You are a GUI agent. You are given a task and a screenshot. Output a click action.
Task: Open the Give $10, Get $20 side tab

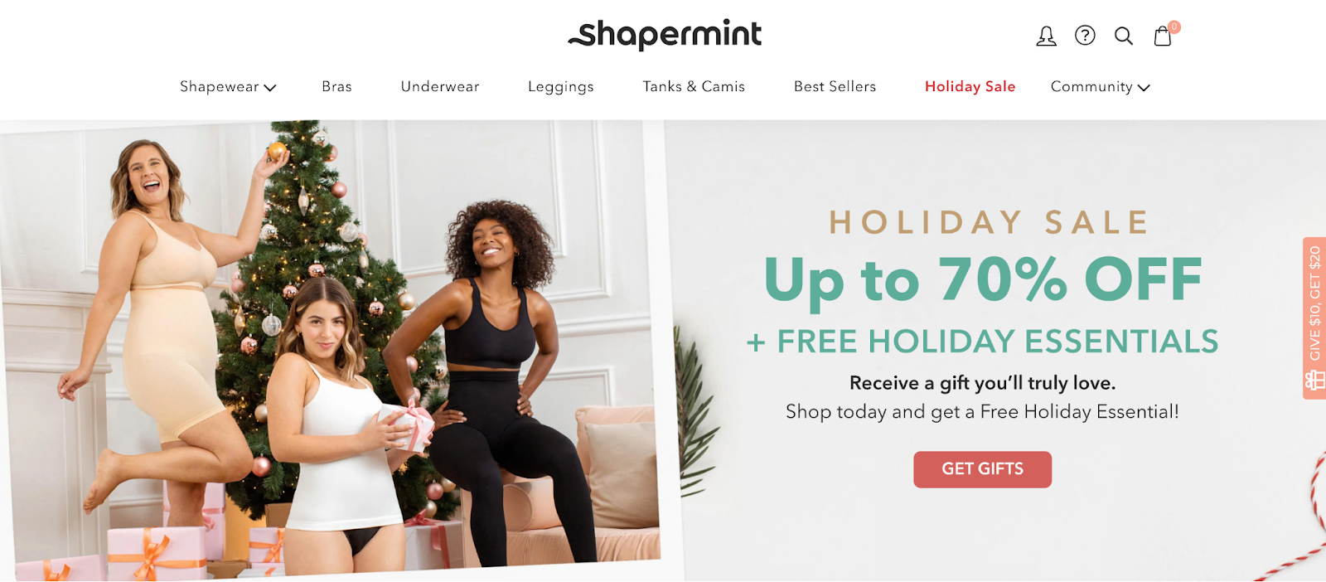pos(1314,318)
